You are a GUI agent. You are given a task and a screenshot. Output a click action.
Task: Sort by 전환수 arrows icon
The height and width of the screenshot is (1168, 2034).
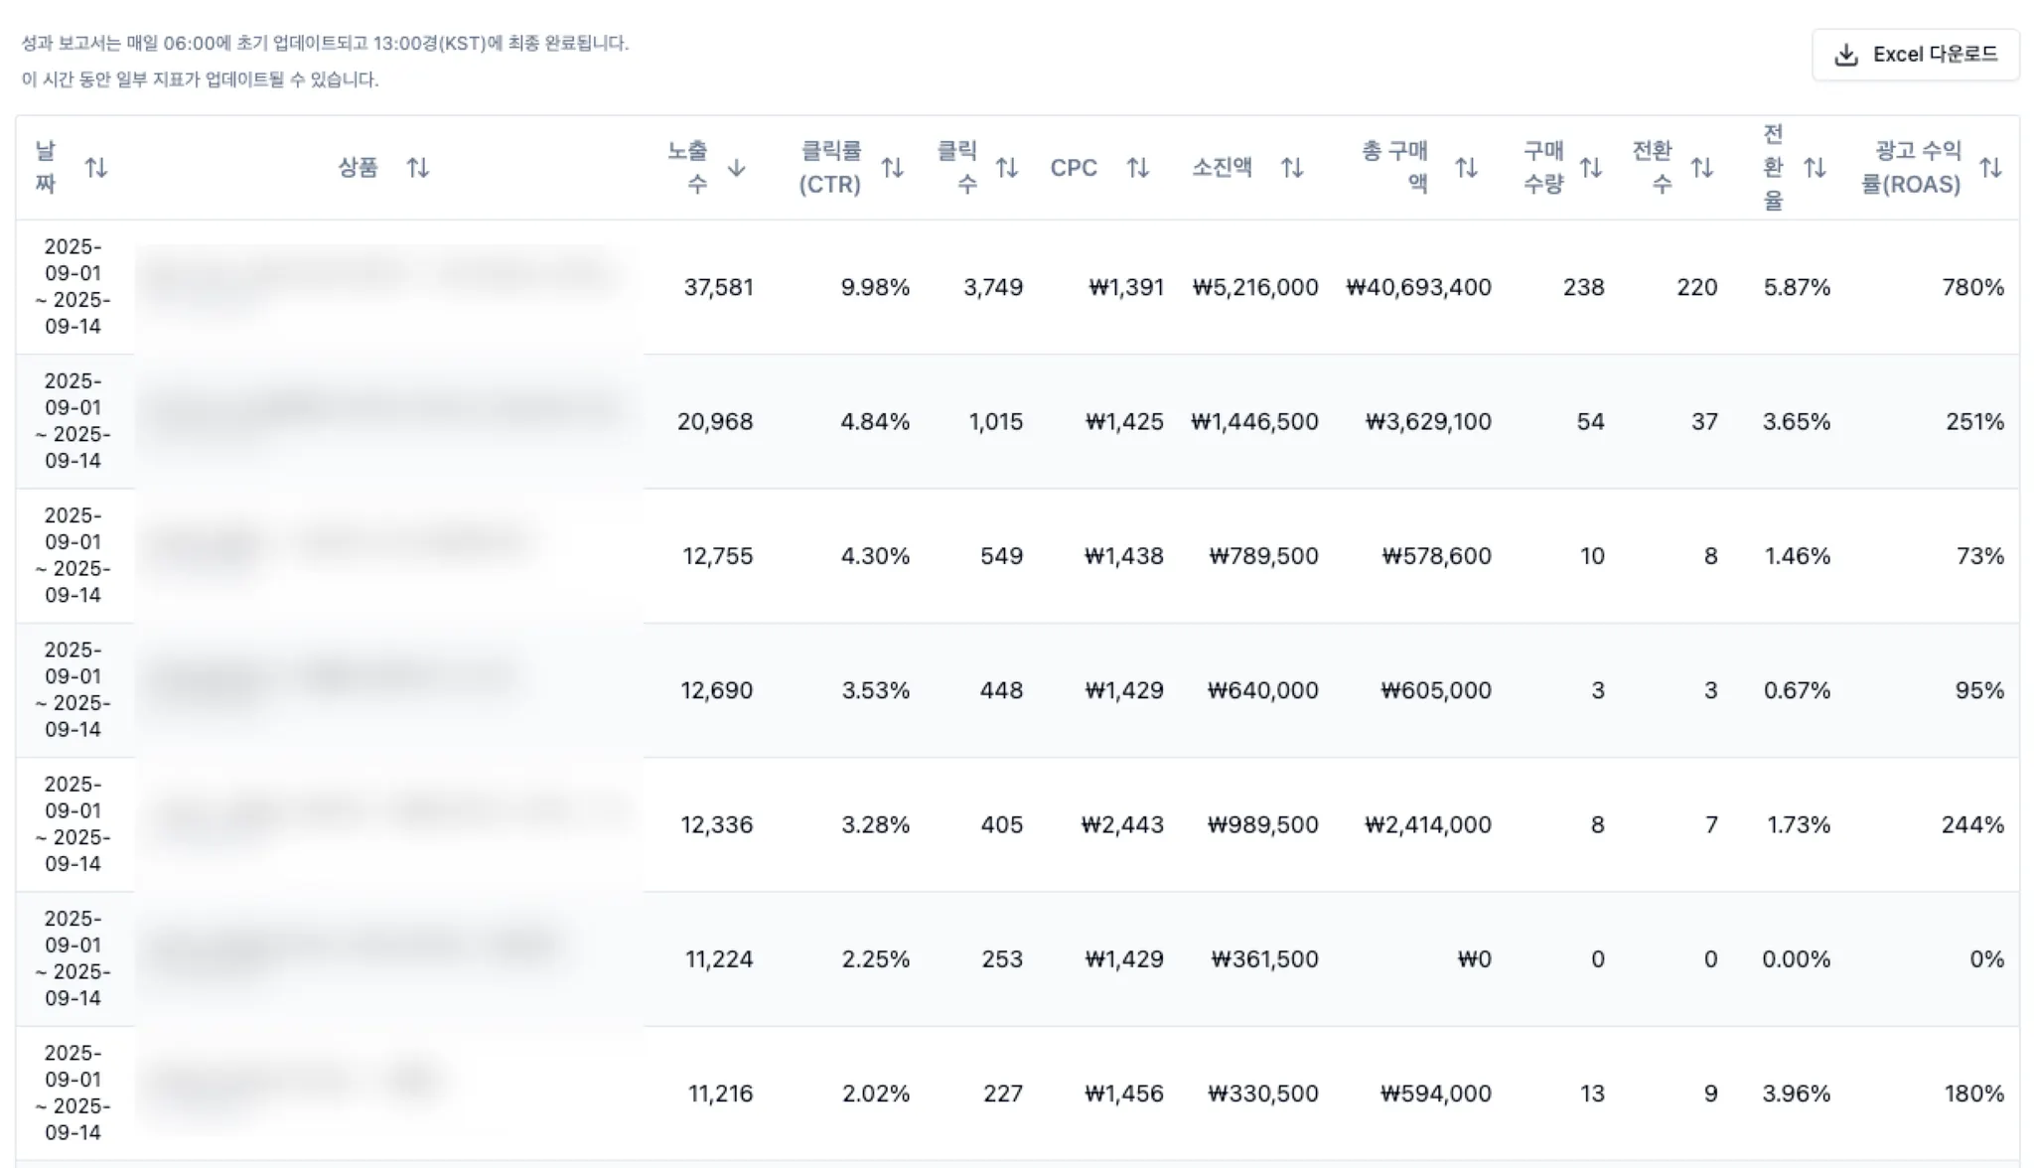coord(1702,168)
